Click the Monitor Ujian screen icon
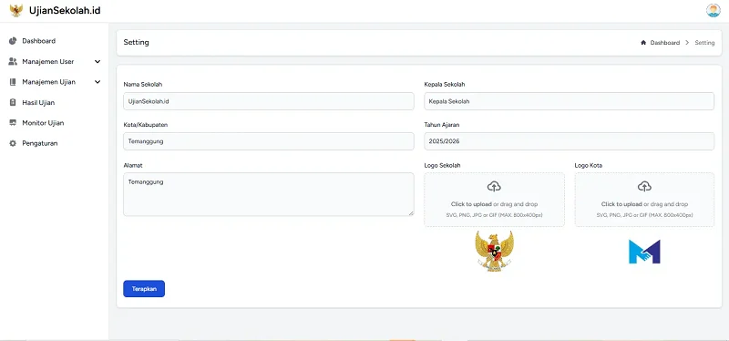Image resolution: width=729 pixels, height=341 pixels. pyautogui.click(x=13, y=123)
